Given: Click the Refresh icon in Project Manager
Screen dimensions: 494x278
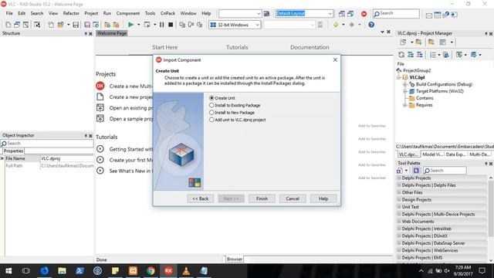Looking at the screenshot, I should (x=401, y=55).
